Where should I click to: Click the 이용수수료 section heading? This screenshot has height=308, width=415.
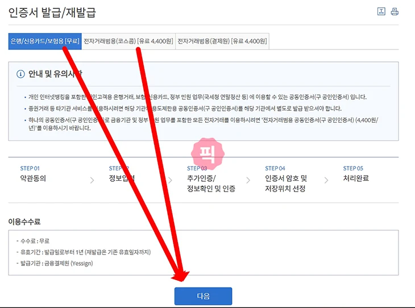click(24, 221)
